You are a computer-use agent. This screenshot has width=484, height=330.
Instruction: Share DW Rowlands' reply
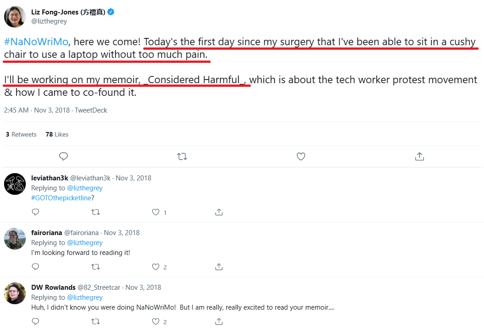point(219,321)
